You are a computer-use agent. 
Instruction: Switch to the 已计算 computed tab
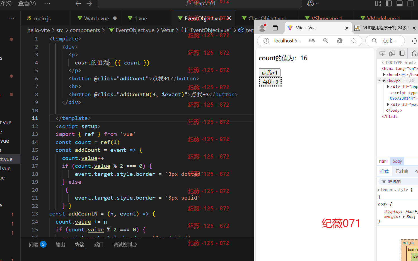point(402,171)
